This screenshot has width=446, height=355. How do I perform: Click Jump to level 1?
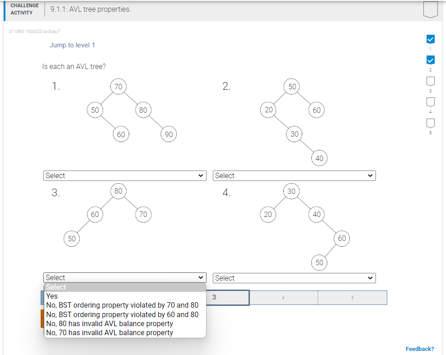(72, 45)
